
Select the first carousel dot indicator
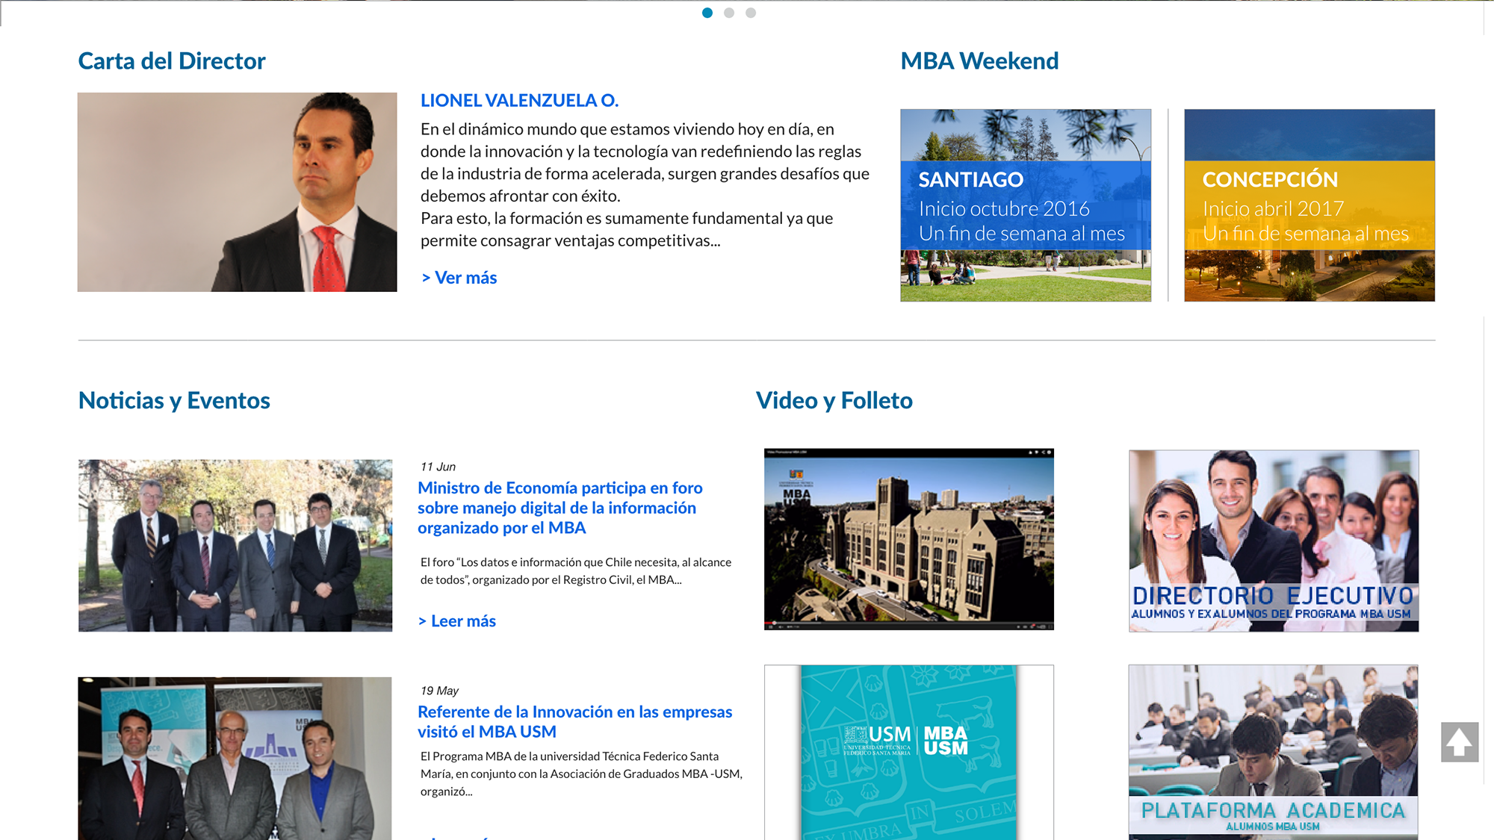coord(707,13)
